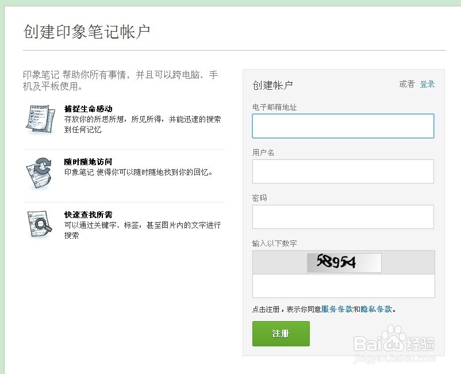Click the 捕捉生命感动 feature heading
This screenshot has width=461, height=374.
click(88, 109)
